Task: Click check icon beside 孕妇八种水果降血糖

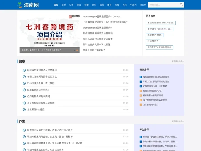Action: pyautogui.click(x=24, y=137)
